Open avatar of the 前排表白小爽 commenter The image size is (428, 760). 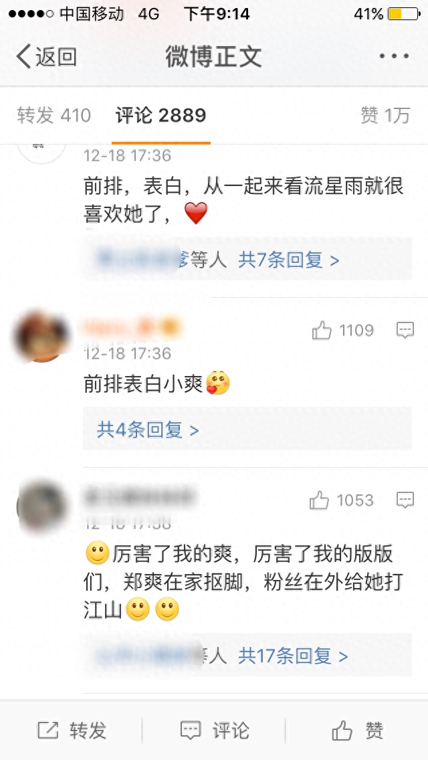[x=41, y=337]
